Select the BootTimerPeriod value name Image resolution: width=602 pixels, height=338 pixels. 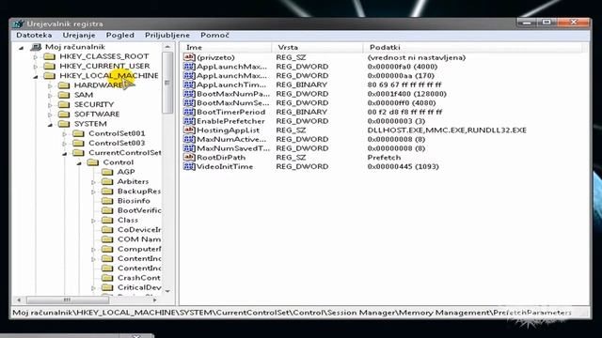231,112
